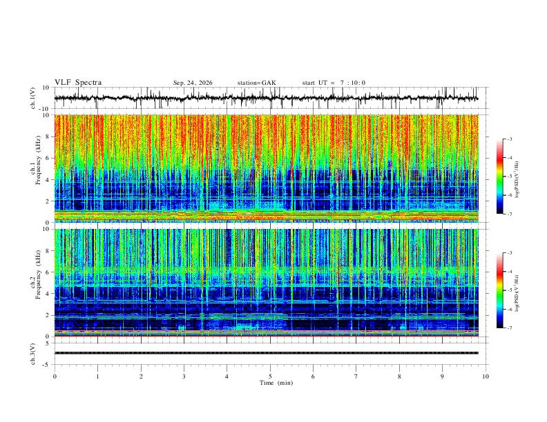Click the 0 minute tick on time axis
Screen dimensions: 547x422
[x=55, y=376]
